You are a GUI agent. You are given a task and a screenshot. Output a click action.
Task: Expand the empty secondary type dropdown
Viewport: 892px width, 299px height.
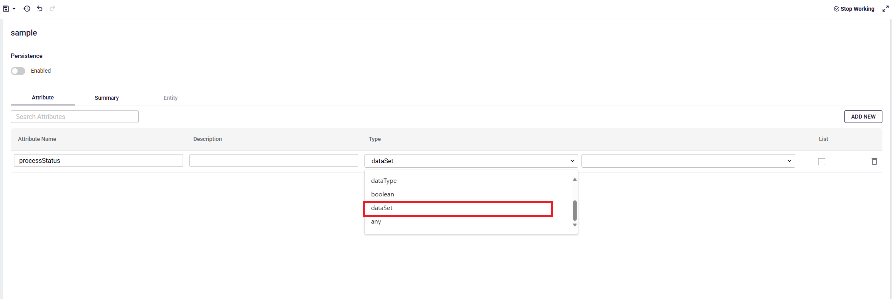point(688,161)
